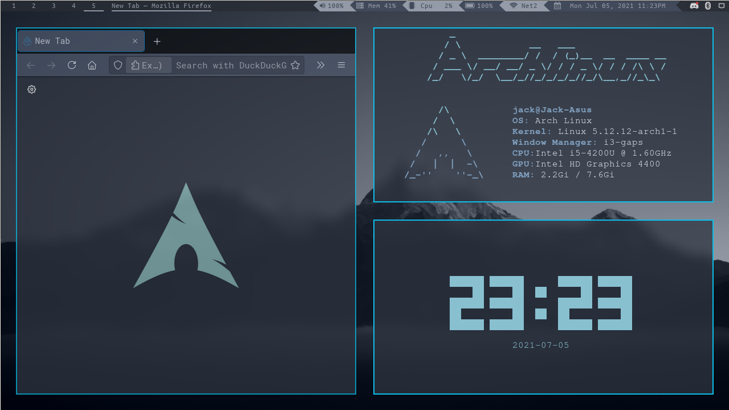Click the battery icon in status bar
Screen dimensions: 729x410
coord(470,6)
